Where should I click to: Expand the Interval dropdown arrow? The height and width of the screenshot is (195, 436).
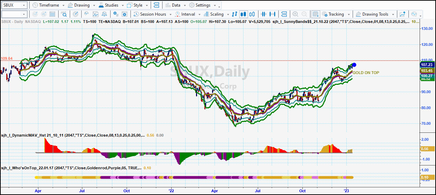199,15
